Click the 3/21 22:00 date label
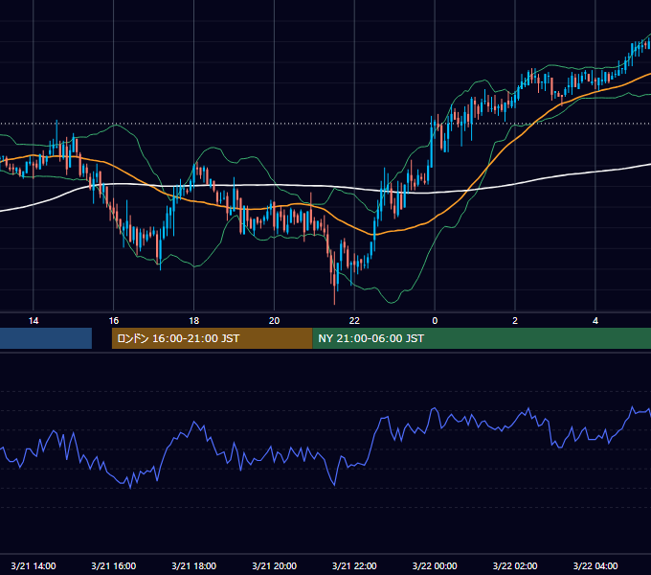The image size is (651, 575). click(354, 565)
